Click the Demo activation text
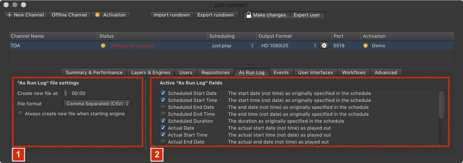 click(379, 46)
